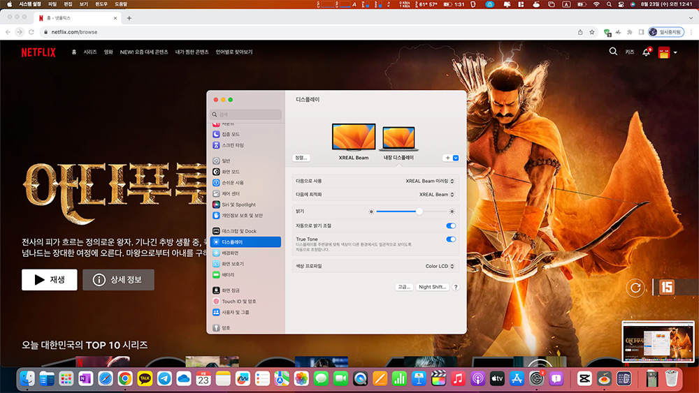Open Telegram from the Dock
The width and height of the screenshot is (699, 393).
pyautogui.click(x=164, y=379)
